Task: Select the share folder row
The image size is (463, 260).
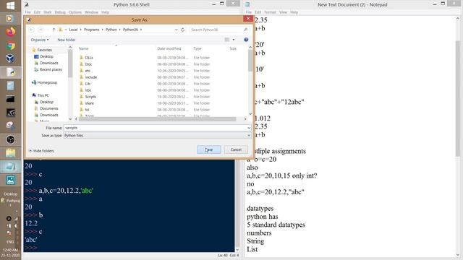Action: click(90, 103)
